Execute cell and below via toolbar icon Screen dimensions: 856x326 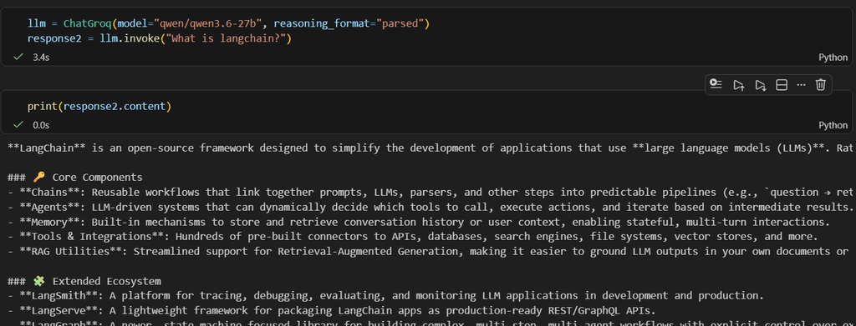click(x=760, y=85)
